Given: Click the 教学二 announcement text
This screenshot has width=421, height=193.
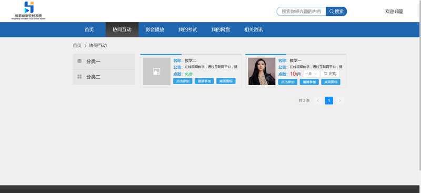Looking at the screenshot, I should tap(211, 67).
